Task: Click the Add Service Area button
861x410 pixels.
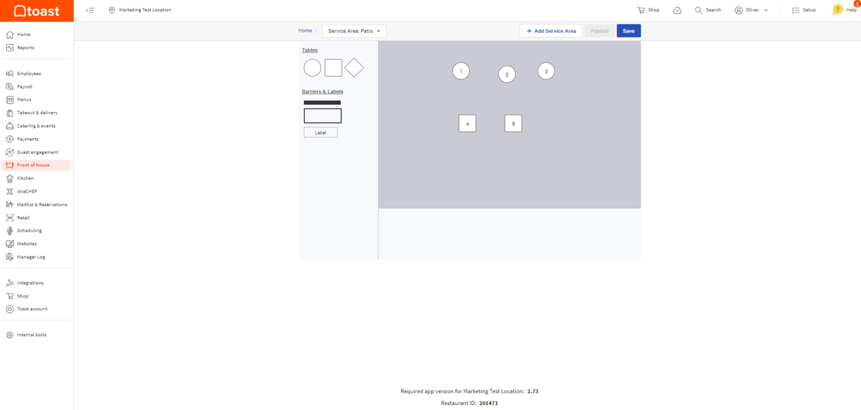Action: 550,31
